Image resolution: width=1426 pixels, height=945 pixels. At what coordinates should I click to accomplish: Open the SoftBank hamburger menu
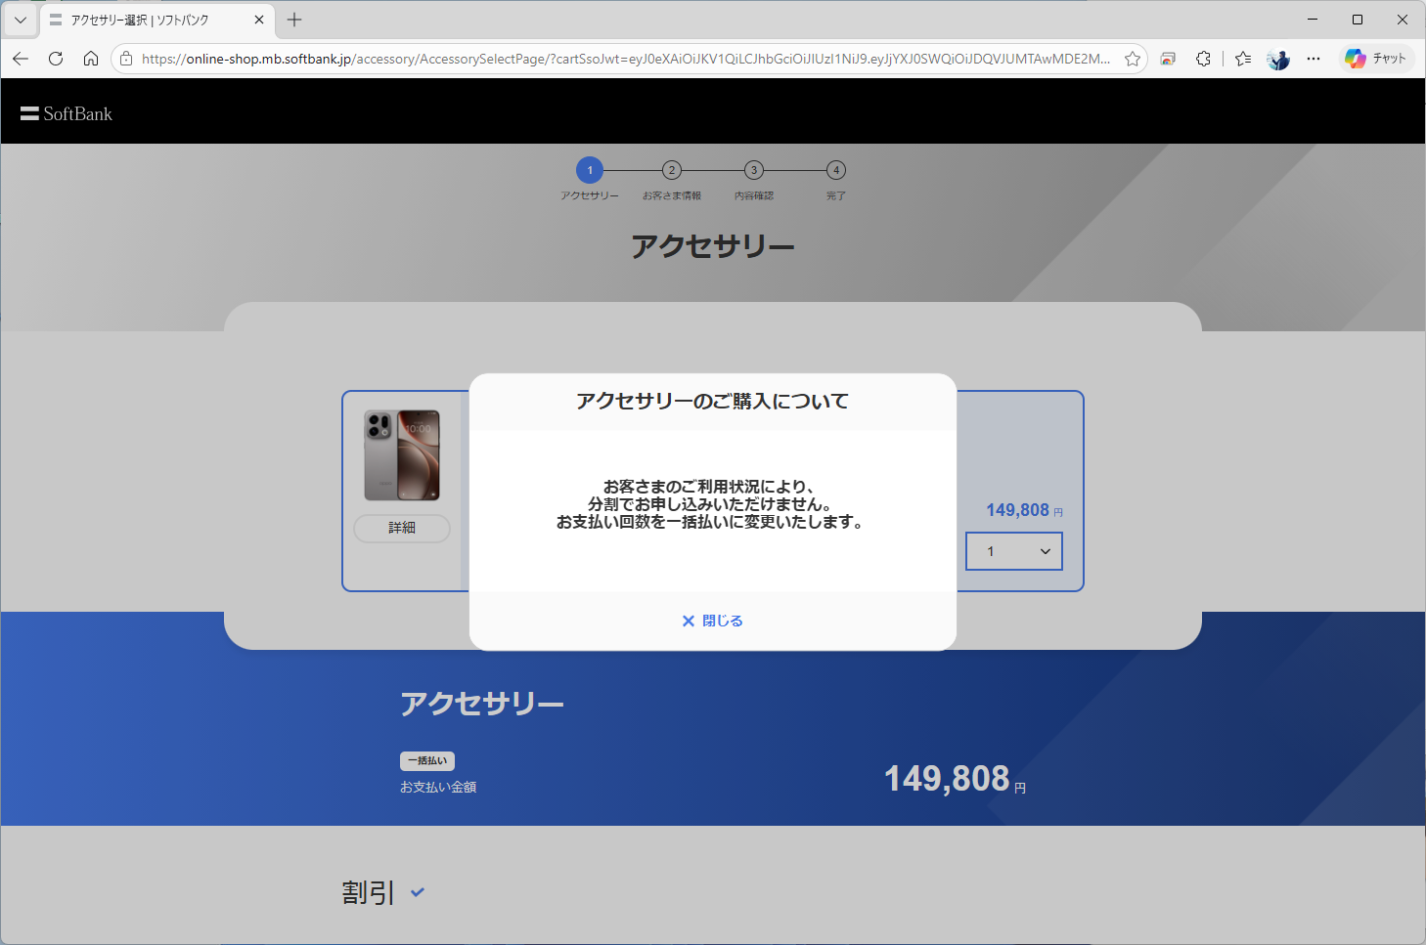click(x=28, y=111)
